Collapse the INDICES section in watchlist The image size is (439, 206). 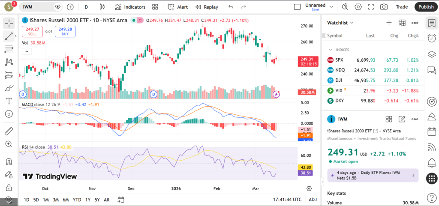tap(331, 50)
